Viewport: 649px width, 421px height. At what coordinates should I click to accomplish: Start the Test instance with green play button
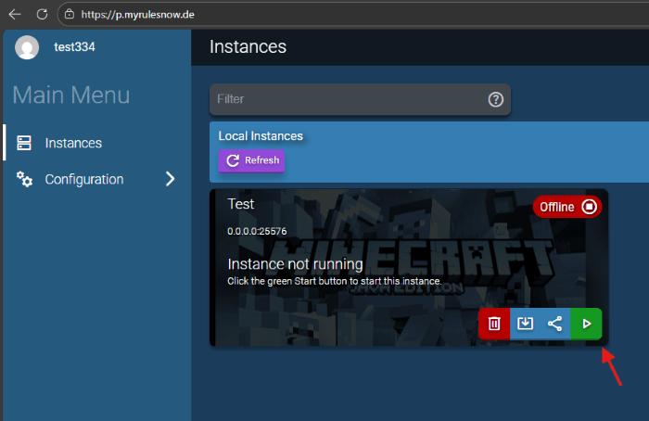click(x=586, y=324)
